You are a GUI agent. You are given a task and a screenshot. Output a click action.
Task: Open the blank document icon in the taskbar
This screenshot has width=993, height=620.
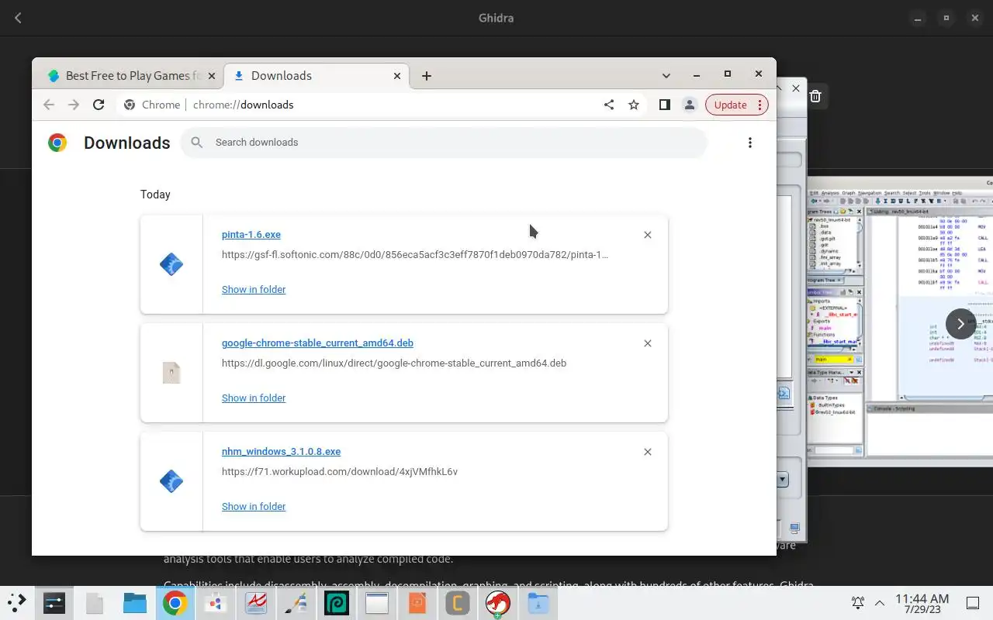tap(95, 603)
